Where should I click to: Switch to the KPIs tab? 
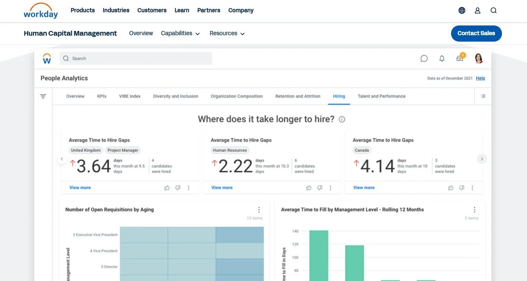click(x=102, y=96)
